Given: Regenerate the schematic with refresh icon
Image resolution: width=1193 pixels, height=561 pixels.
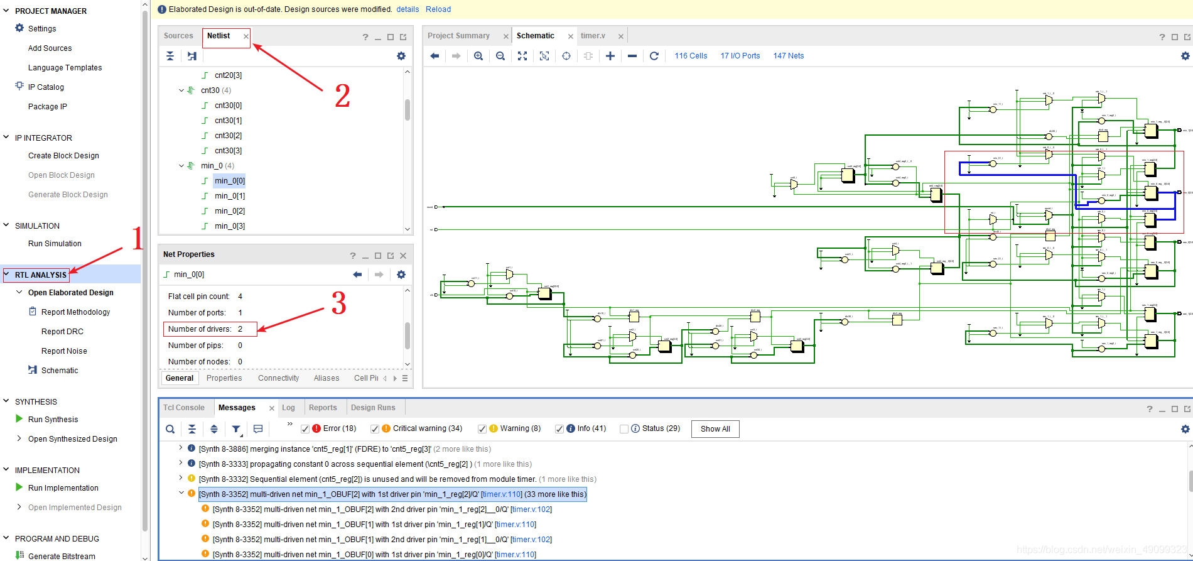Looking at the screenshot, I should coord(654,56).
